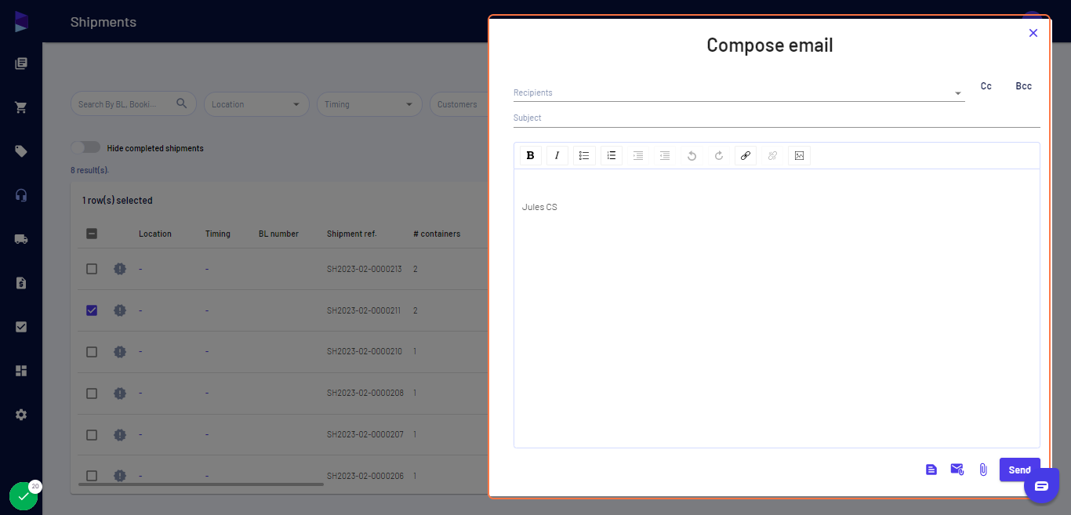The width and height of the screenshot is (1071, 515).
Task: Check the row SH2023-02-0000208
Action: tap(92, 394)
